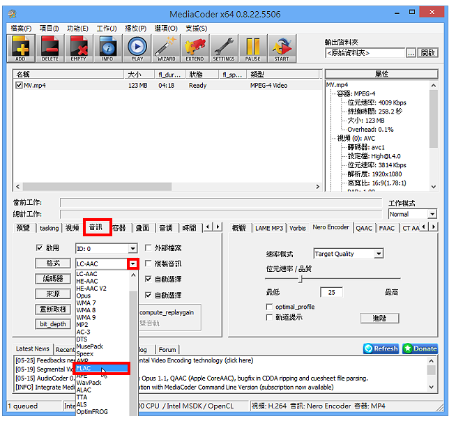Open the LC-AAC format dropdown arrow
The height and width of the screenshot is (421, 456).
click(133, 263)
